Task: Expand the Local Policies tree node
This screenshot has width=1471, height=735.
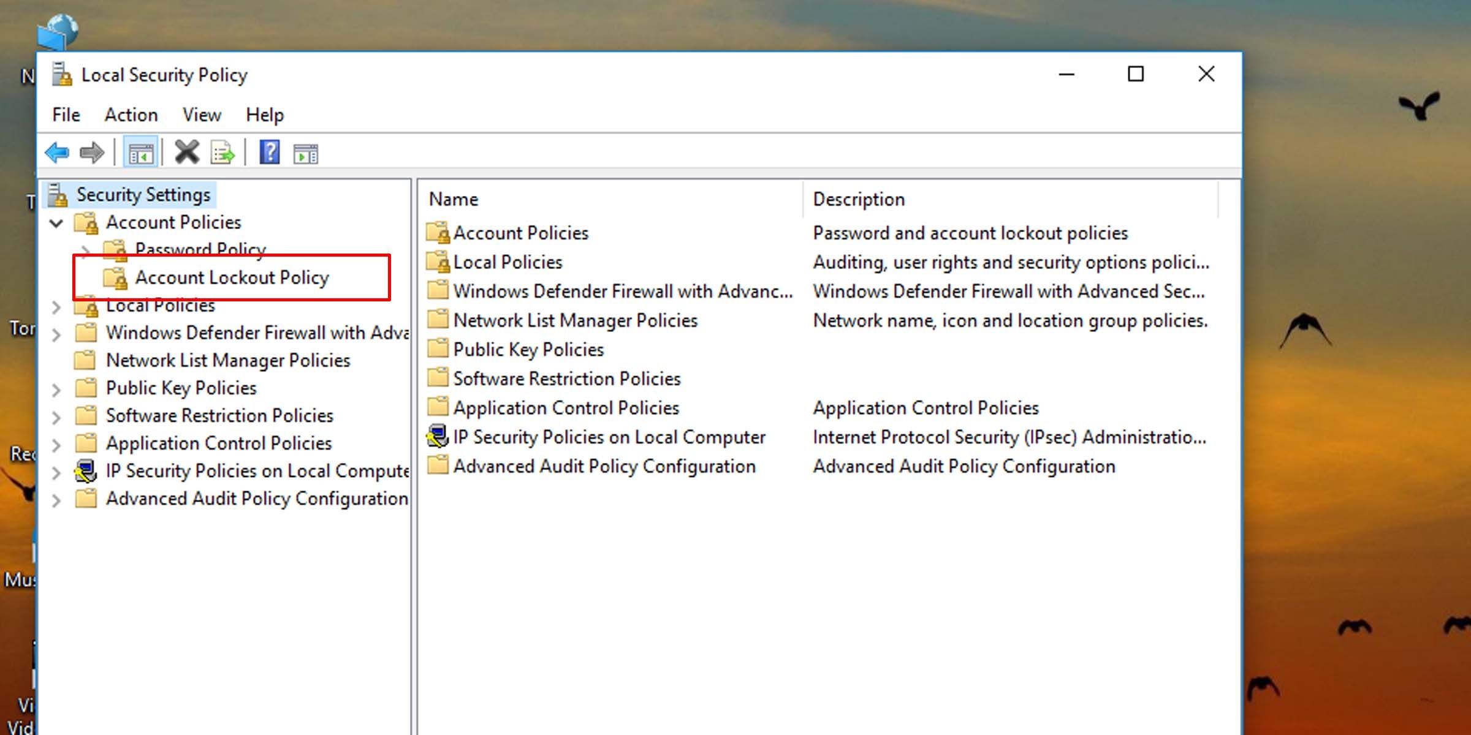Action: tap(56, 306)
